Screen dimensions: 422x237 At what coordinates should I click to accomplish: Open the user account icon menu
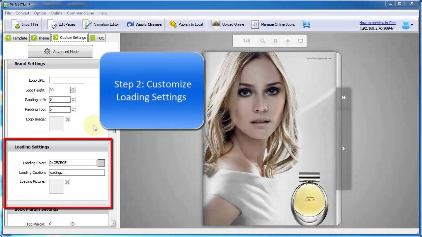pos(407,25)
